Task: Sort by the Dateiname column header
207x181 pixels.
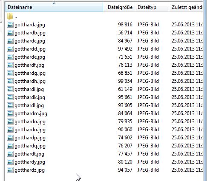Action: click(54, 7)
